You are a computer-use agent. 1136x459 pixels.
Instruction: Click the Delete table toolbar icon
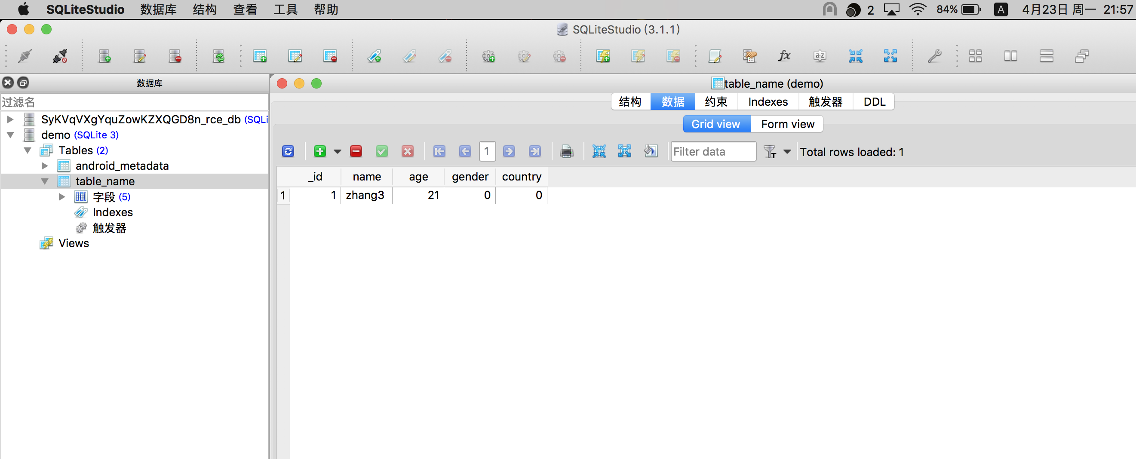[x=330, y=56]
